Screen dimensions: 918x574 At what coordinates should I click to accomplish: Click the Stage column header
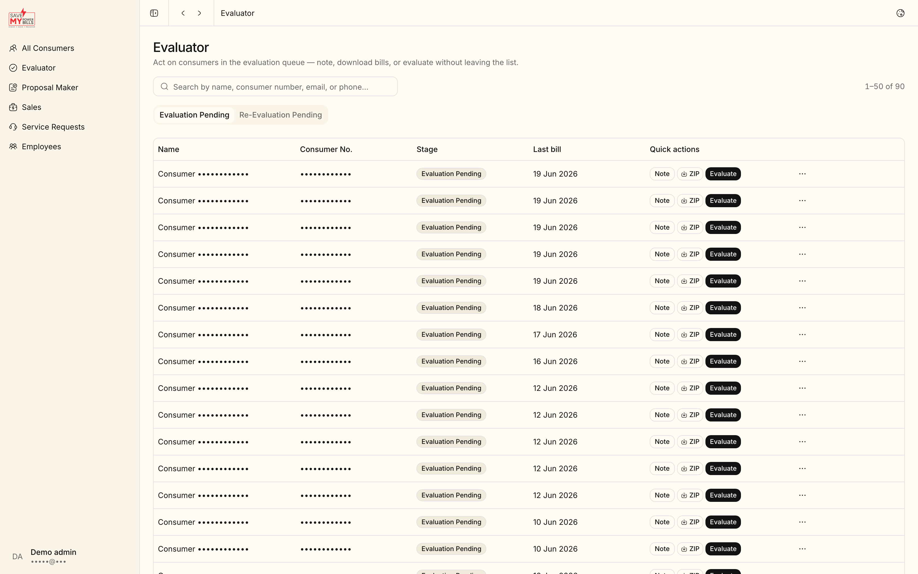427,150
